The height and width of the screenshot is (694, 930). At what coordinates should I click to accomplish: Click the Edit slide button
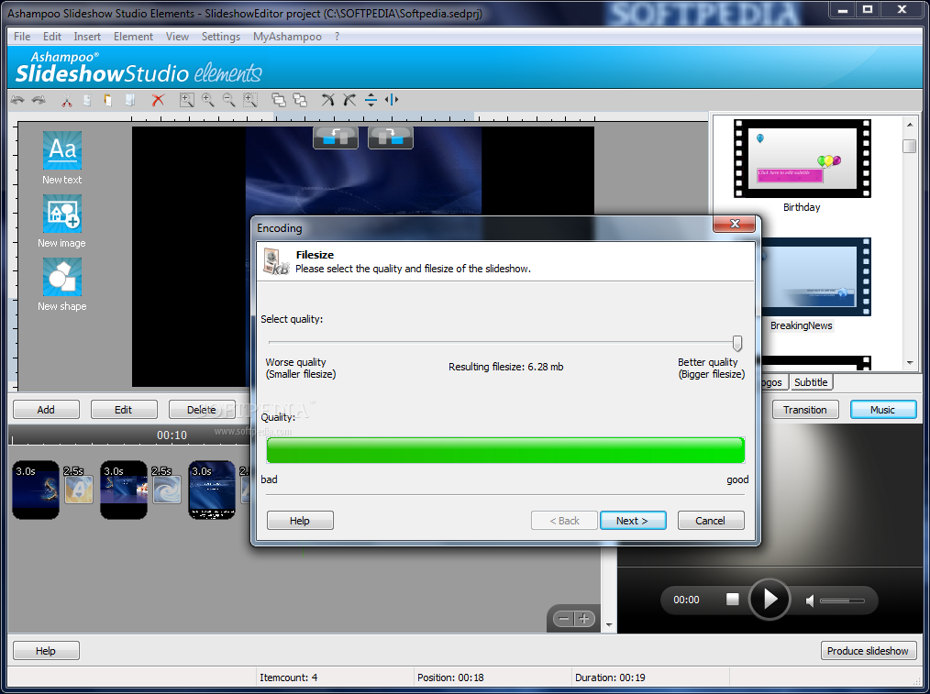124,410
